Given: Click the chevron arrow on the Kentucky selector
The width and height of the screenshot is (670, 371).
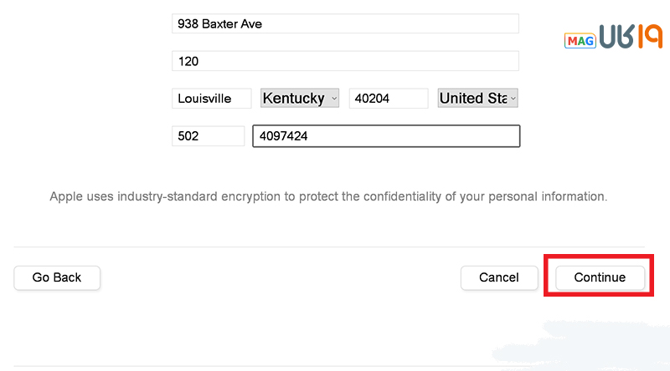Looking at the screenshot, I should point(334,99).
